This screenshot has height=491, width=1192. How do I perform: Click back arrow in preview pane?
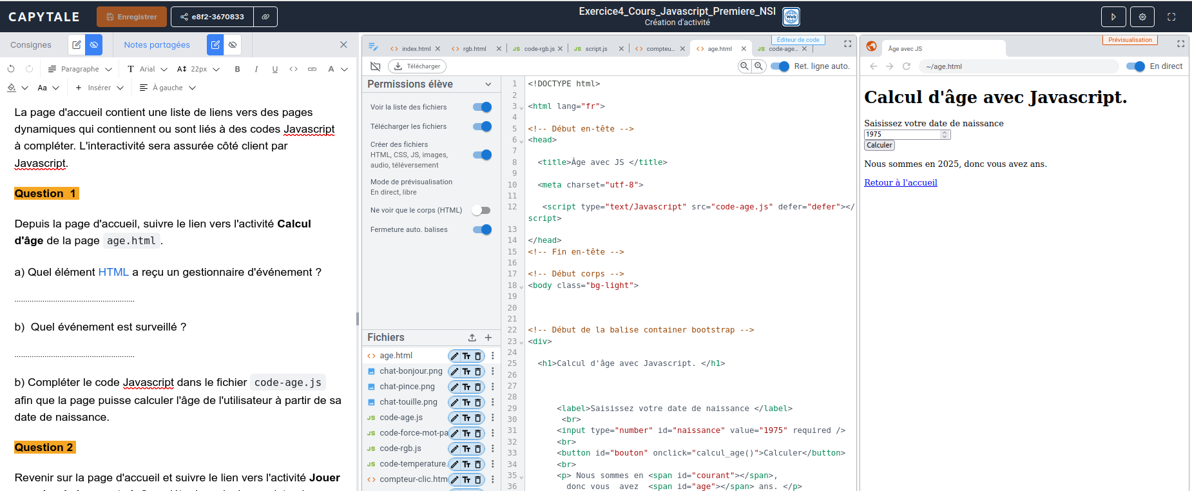[x=874, y=66]
